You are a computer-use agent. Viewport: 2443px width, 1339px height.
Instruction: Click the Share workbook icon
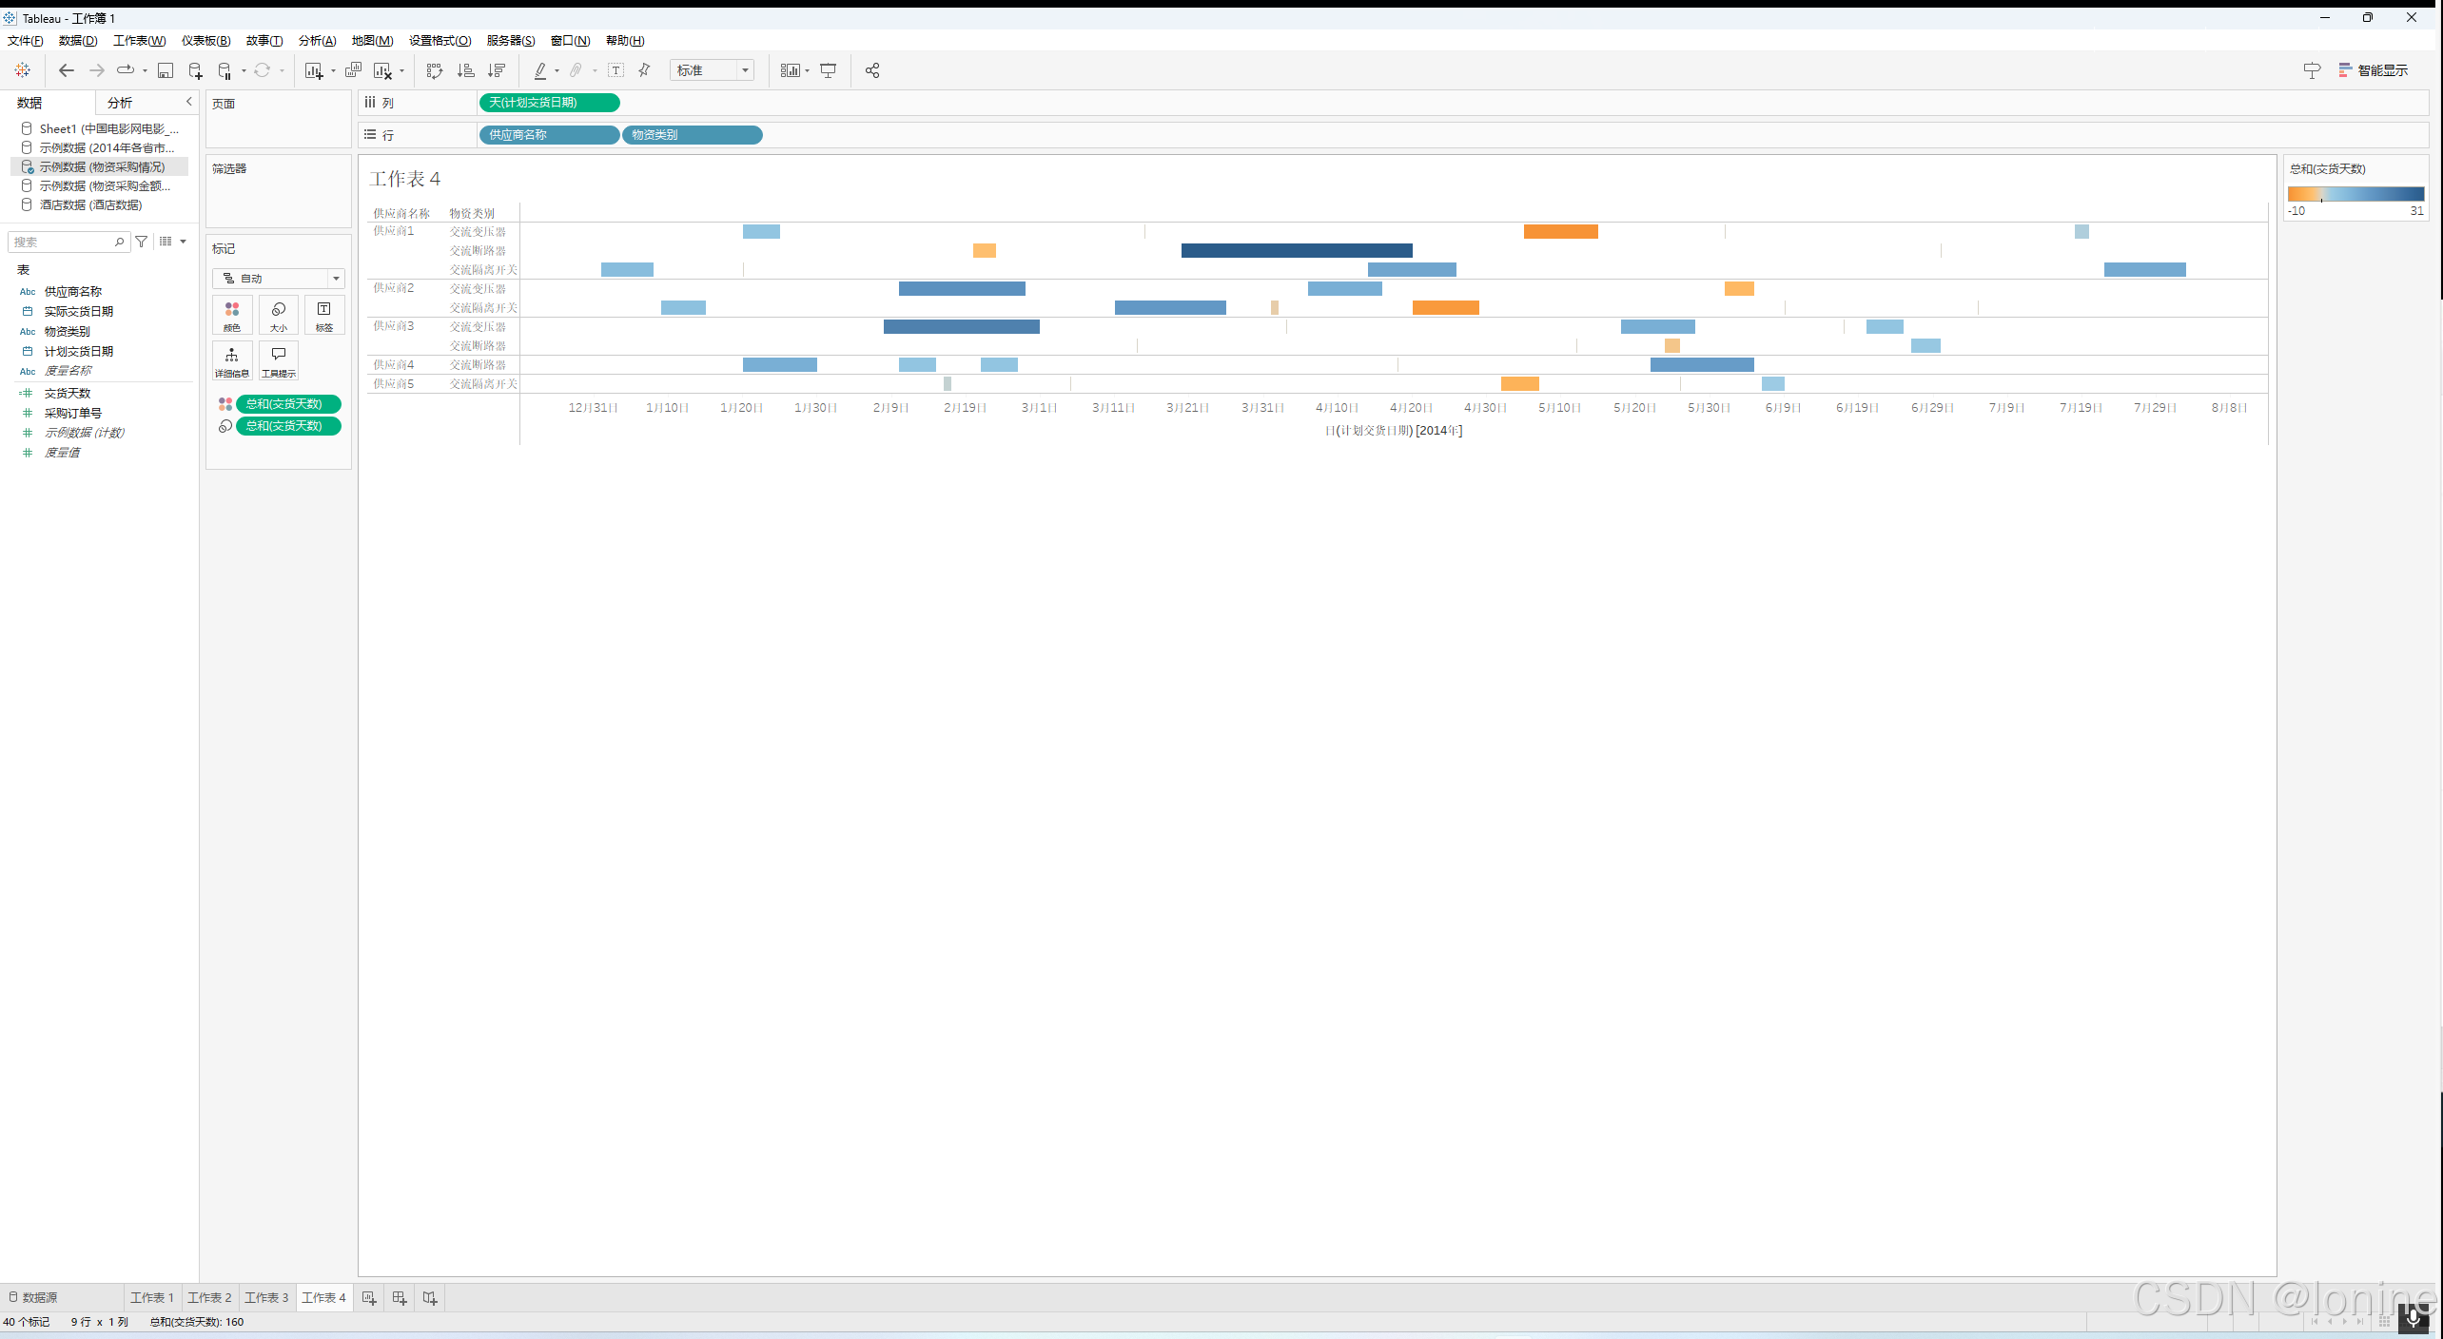(x=872, y=70)
